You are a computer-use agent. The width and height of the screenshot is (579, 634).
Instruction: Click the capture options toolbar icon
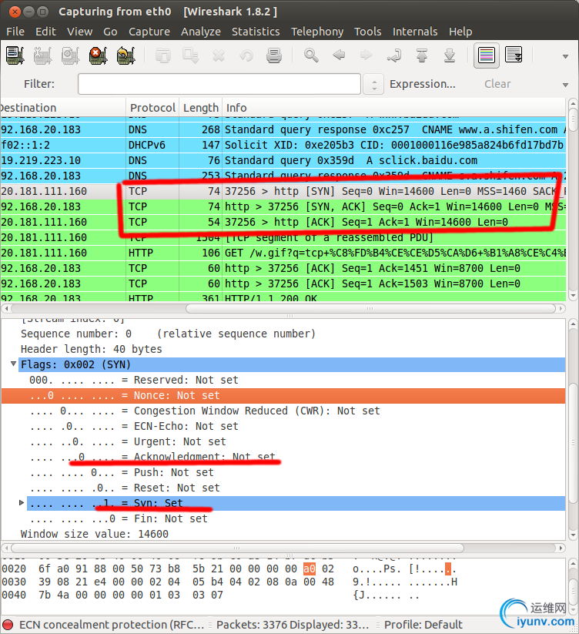(x=43, y=55)
